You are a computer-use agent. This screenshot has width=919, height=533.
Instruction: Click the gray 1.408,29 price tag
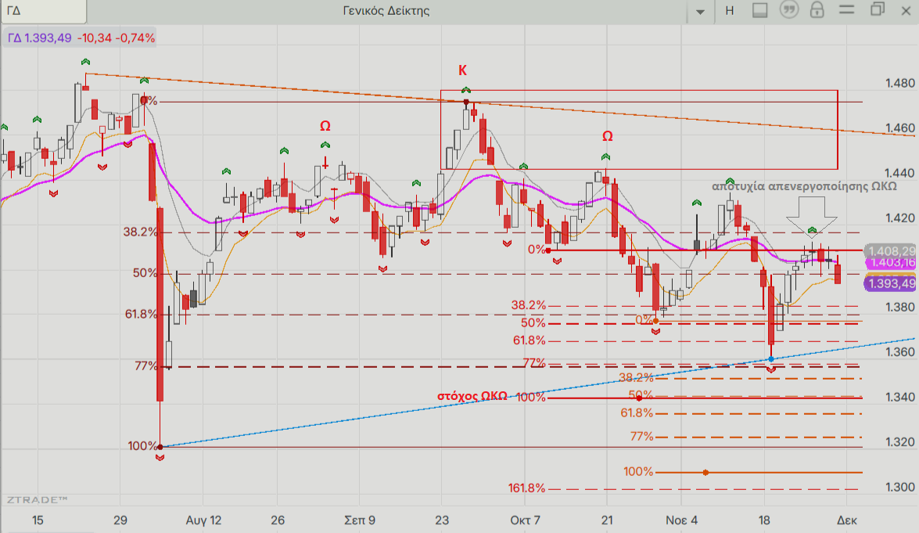pos(890,251)
